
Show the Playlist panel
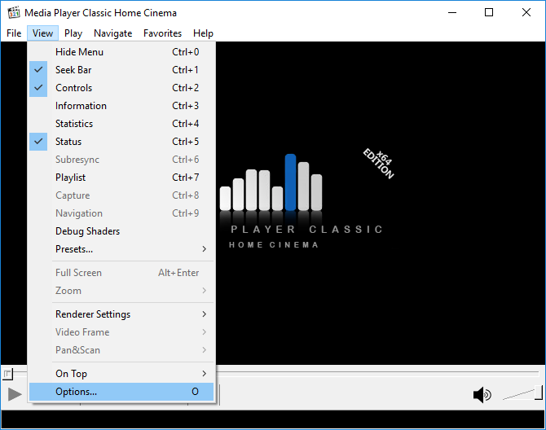[121, 178]
